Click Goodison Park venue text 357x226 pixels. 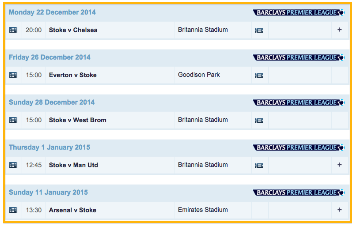[199, 75]
